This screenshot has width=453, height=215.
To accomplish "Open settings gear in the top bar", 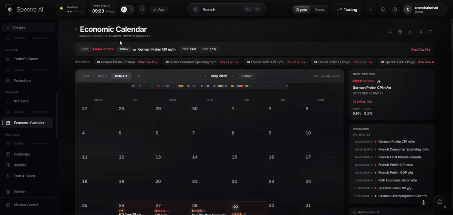I will [395, 9].
